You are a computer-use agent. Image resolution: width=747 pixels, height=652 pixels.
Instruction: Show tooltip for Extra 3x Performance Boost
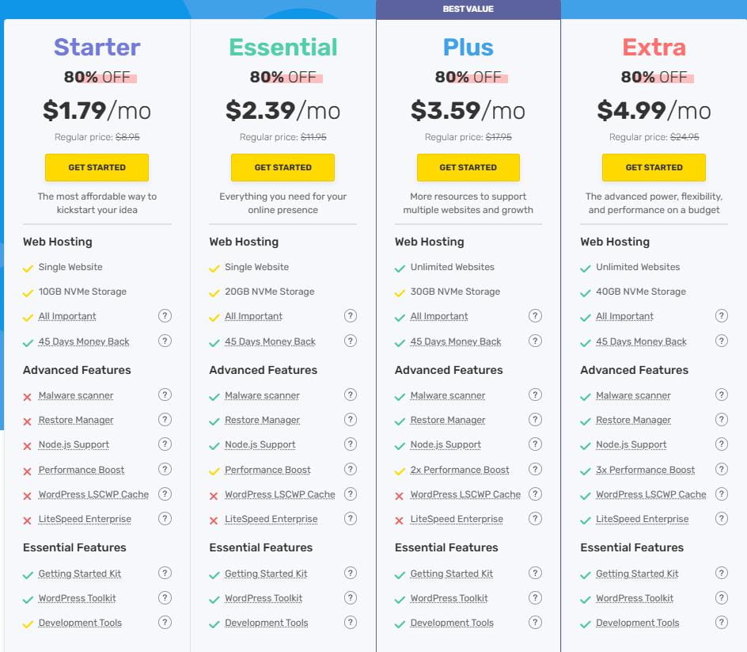(x=721, y=469)
